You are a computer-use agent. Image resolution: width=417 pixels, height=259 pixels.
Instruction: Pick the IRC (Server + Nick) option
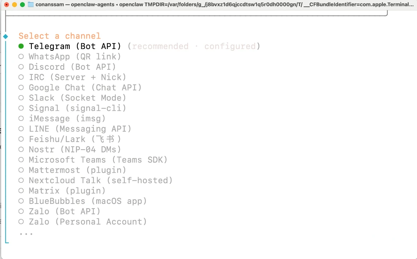(x=77, y=77)
